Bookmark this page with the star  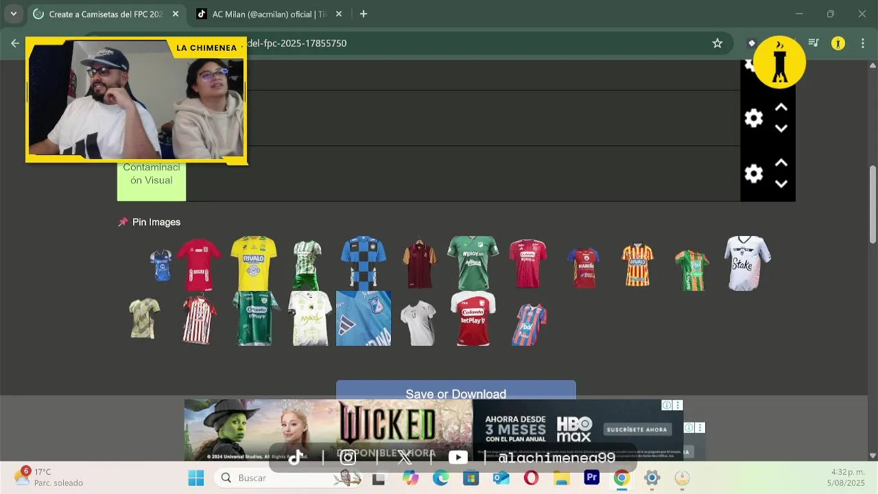[x=717, y=43]
